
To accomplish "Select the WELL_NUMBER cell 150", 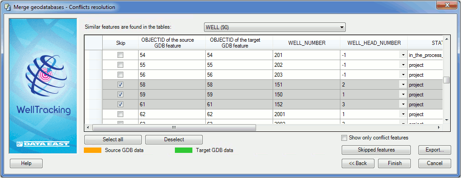I will 307,95.
